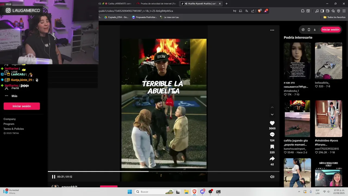Open terminal app from taskbar
Viewport: 348px width, 196px height.
(218, 192)
